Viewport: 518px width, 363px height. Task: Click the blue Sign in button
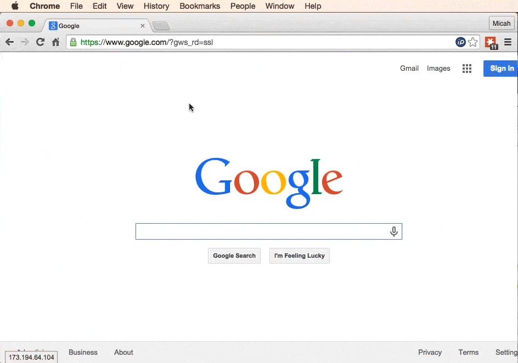tap(500, 68)
